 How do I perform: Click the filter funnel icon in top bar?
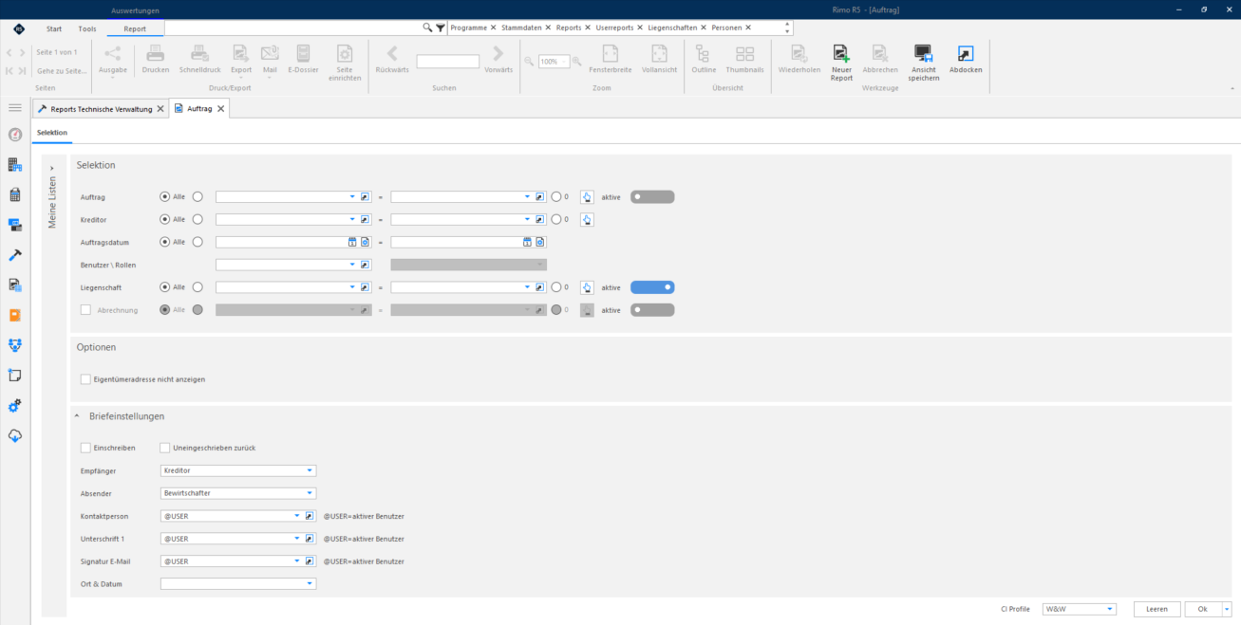441,28
